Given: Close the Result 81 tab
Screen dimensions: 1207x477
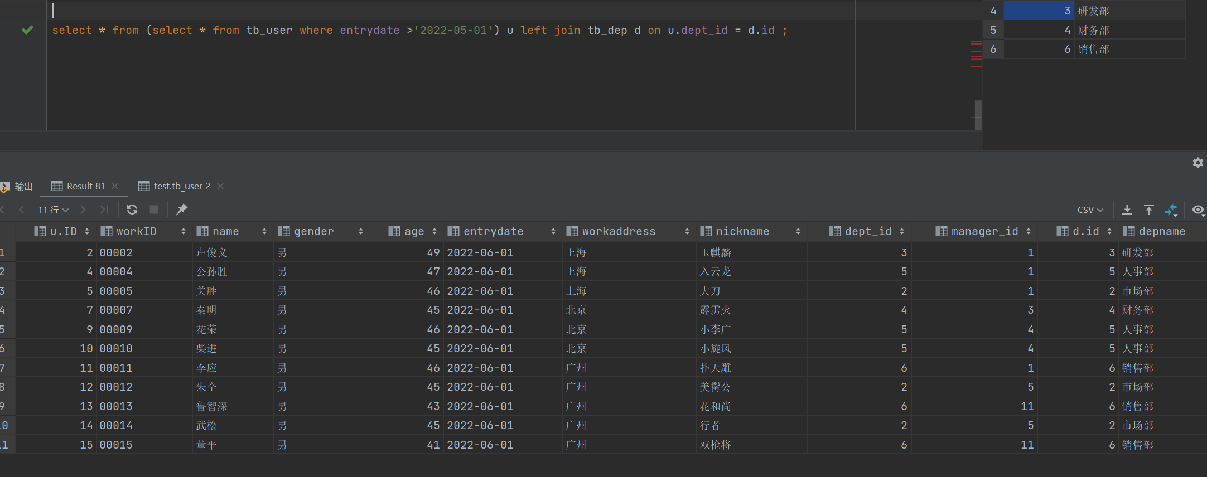Looking at the screenshot, I should [115, 186].
